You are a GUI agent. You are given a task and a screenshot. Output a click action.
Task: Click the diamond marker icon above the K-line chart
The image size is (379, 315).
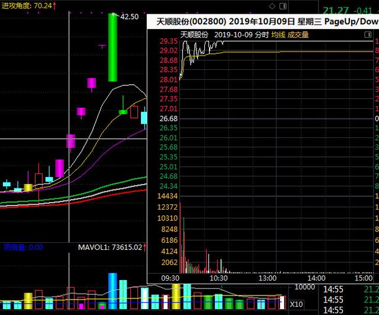point(272,7)
